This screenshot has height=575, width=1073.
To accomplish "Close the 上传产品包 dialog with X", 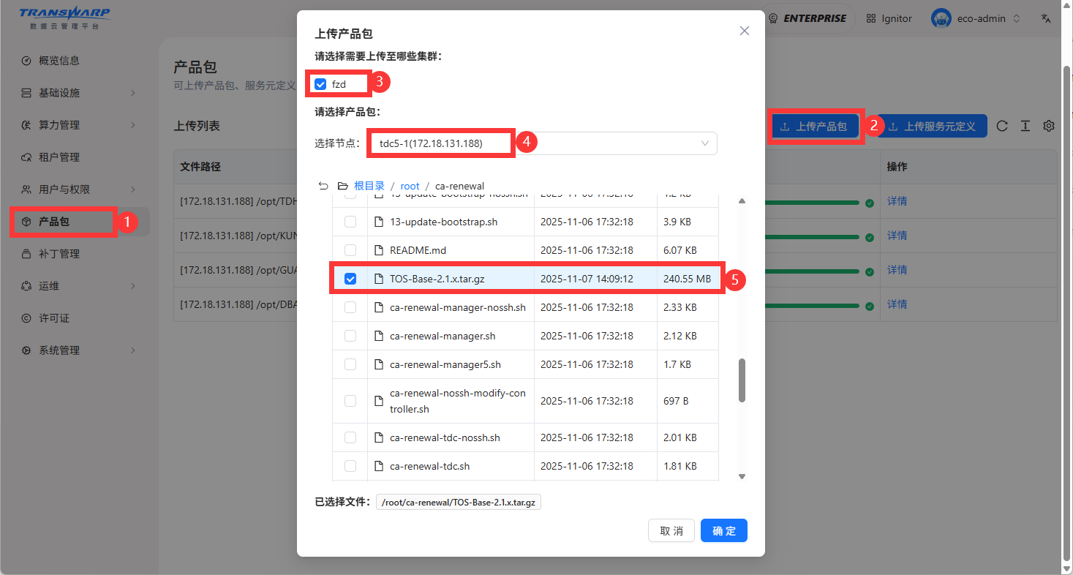I will point(745,31).
